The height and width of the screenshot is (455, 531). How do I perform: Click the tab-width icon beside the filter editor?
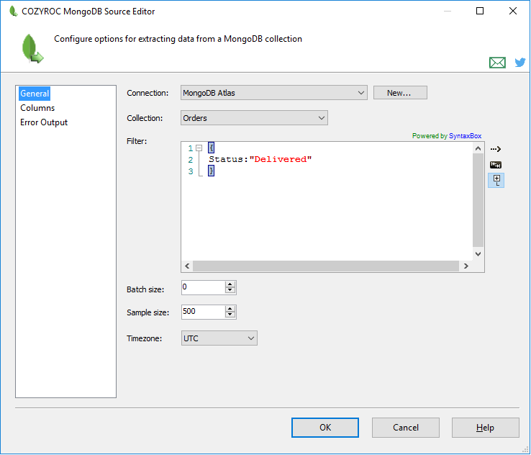pyautogui.click(x=496, y=165)
